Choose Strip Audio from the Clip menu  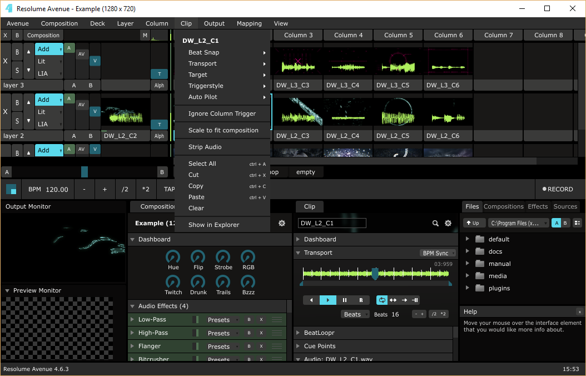point(205,147)
